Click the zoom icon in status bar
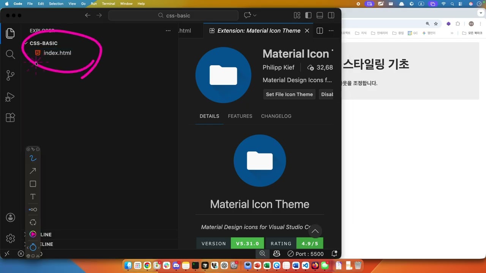486x273 pixels. tap(262, 254)
